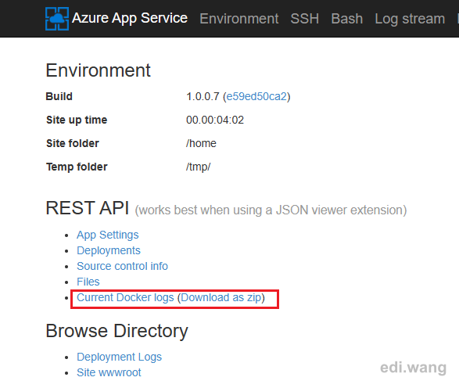
Task: Open the Log stream menu item
Action: click(410, 19)
